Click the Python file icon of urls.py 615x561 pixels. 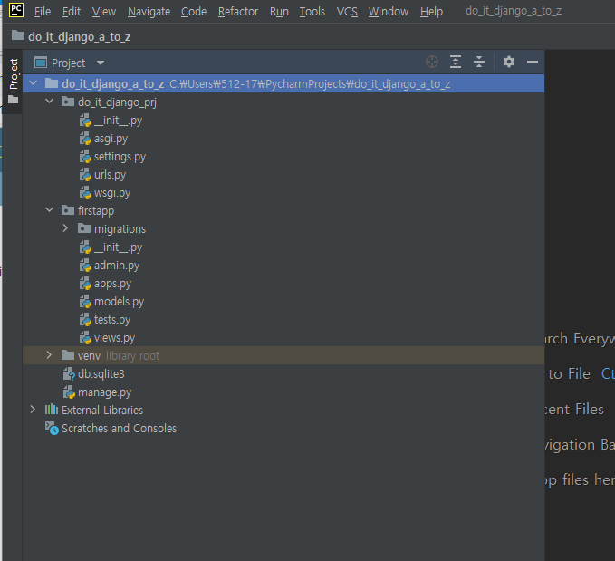[x=85, y=175]
